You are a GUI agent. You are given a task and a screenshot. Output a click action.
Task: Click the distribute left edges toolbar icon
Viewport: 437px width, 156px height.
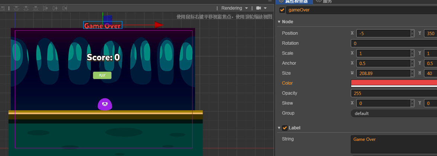45,8
